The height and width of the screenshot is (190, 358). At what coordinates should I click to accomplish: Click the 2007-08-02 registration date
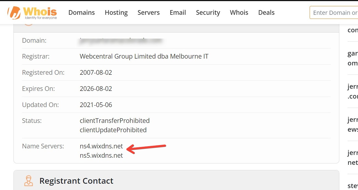click(96, 73)
